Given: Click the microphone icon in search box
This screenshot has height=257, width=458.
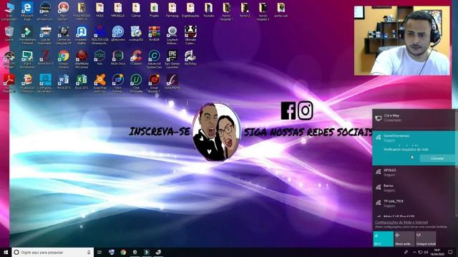Looking at the screenshot, I should (x=89, y=252).
